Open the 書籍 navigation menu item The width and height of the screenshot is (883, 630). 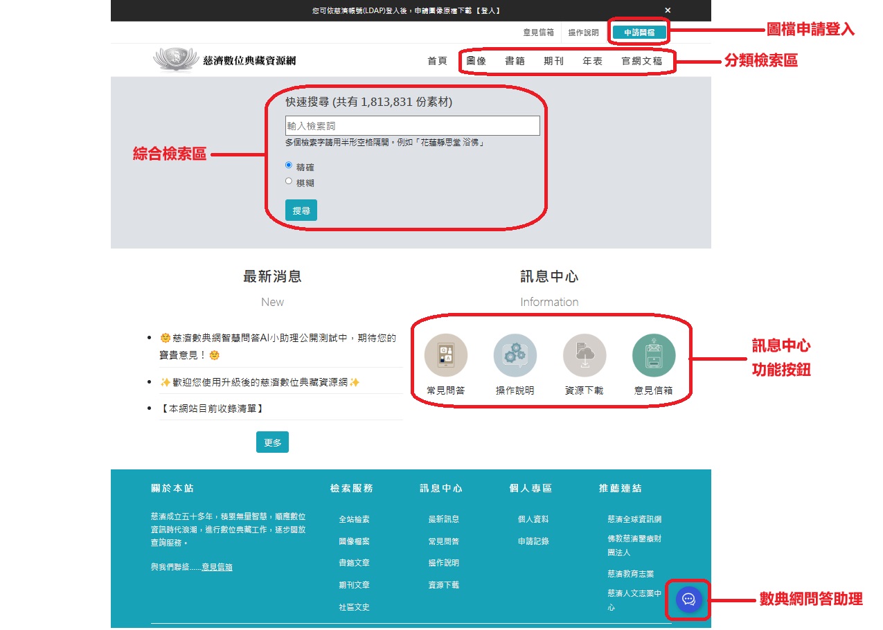tap(515, 61)
